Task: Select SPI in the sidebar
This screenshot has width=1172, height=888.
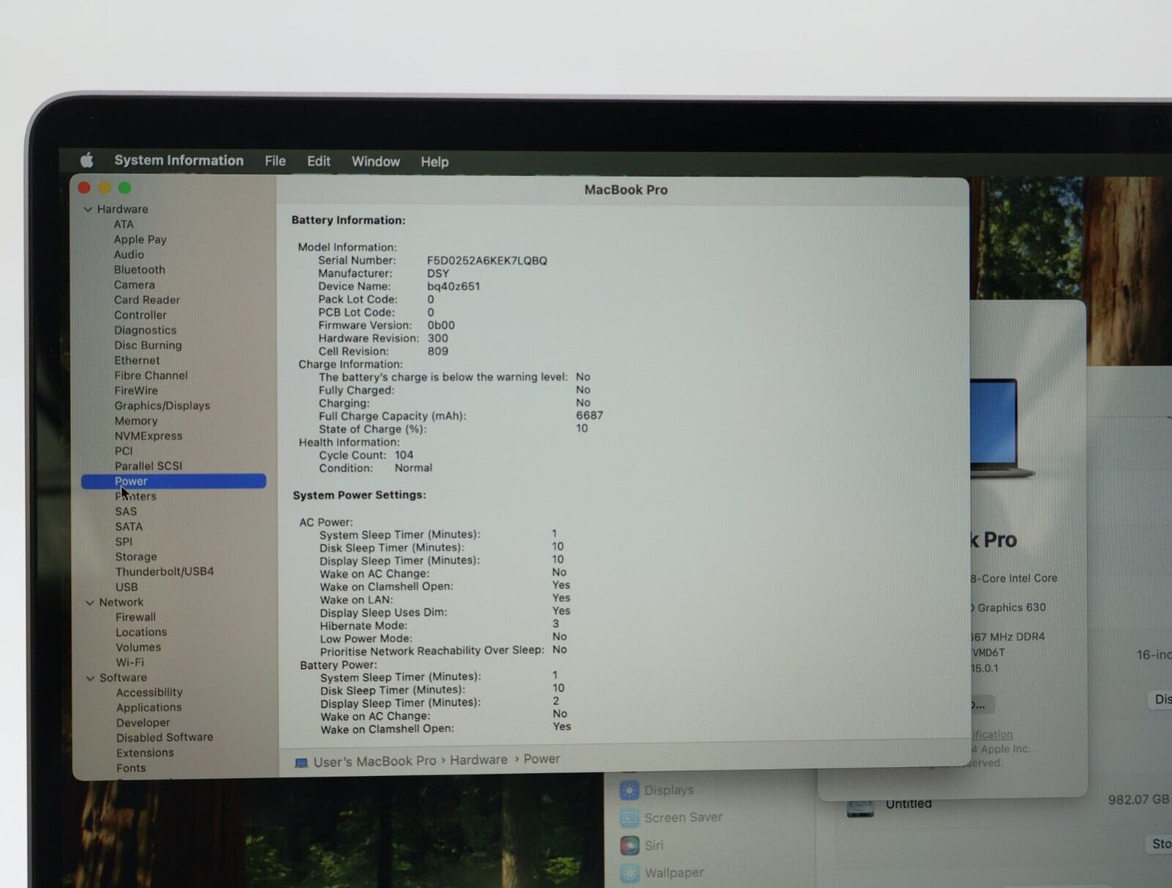Action: click(x=123, y=542)
